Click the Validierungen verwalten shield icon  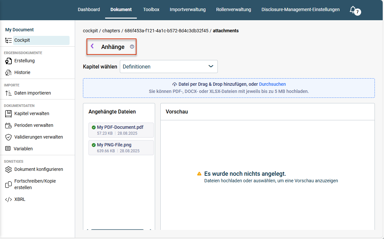point(8,137)
